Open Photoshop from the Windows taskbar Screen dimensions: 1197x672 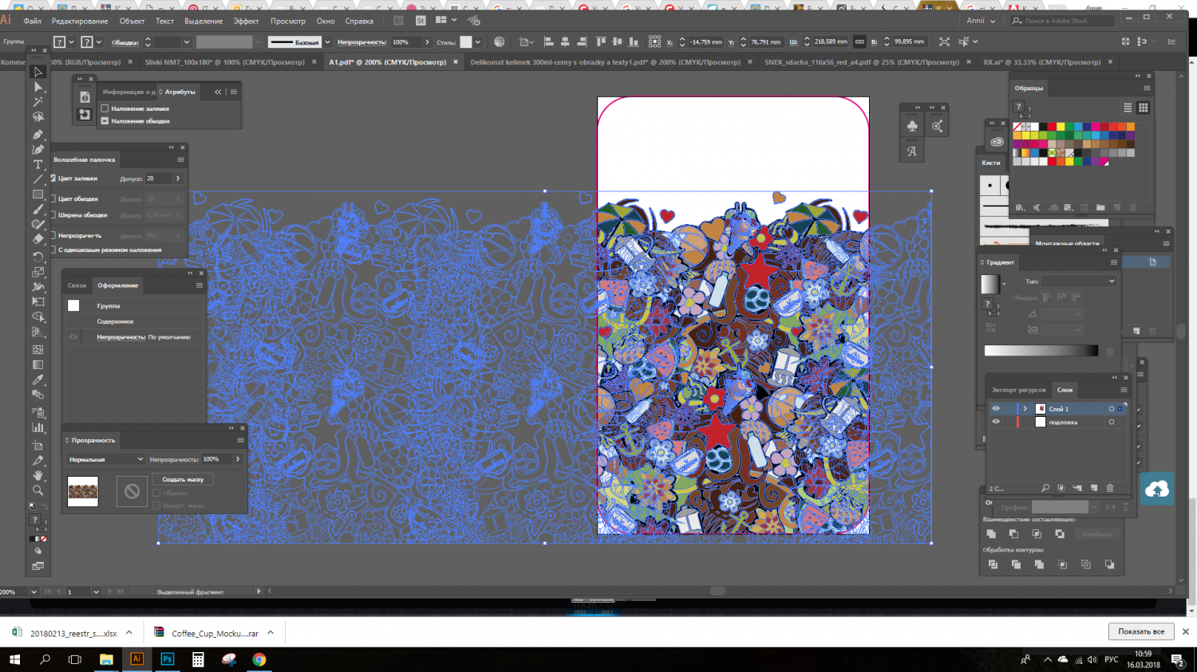tap(168, 659)
